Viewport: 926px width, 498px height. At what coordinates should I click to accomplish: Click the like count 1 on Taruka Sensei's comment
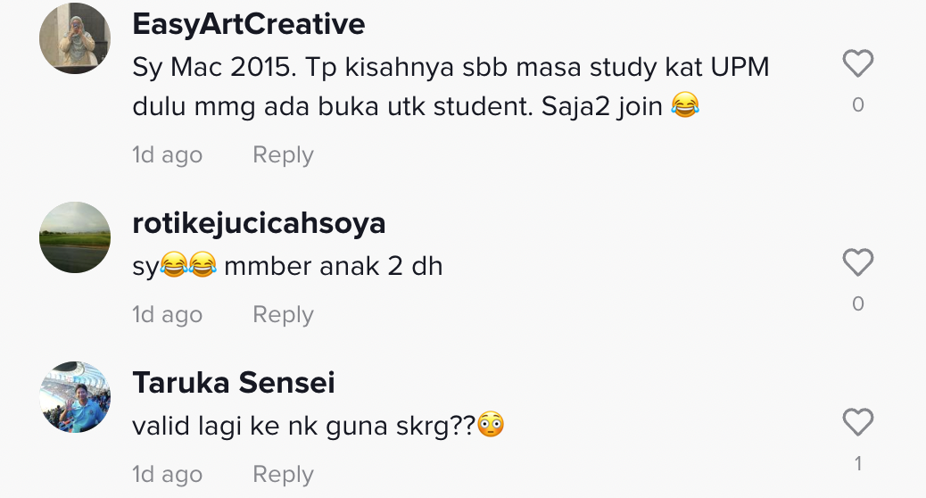(x=857, y=464)
